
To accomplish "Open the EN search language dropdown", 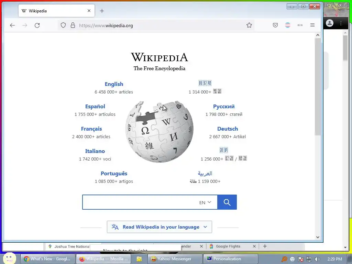I will pyautogui.click(x=205, y=202).
